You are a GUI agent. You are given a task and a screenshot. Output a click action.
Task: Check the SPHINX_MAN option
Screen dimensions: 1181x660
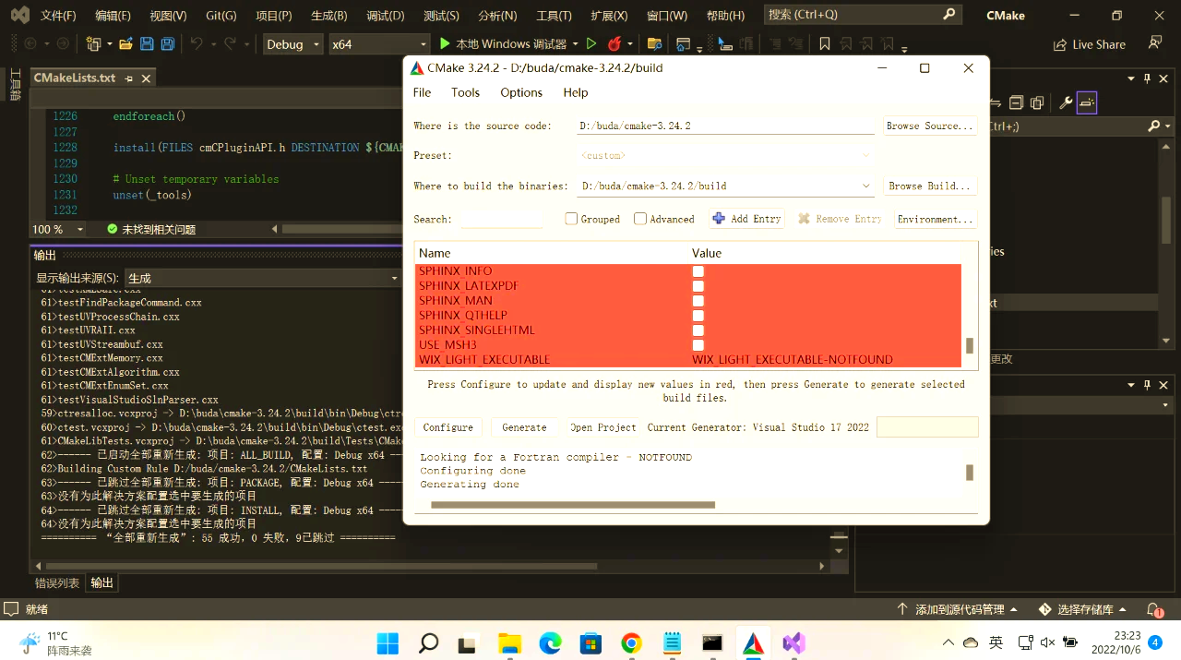tap(698, 301)
